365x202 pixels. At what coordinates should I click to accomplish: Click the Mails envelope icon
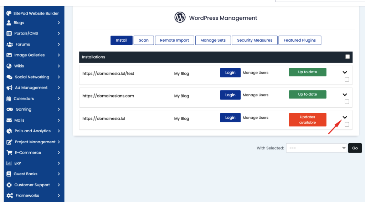click(x=9, y=120)
